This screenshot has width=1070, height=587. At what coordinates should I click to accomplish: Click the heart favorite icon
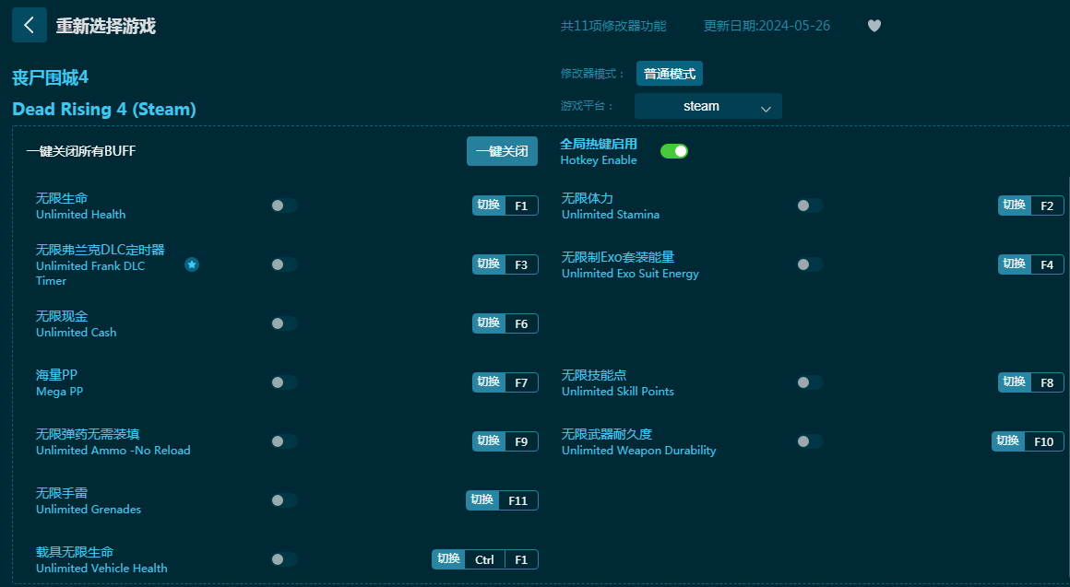[x=874, y=26]
